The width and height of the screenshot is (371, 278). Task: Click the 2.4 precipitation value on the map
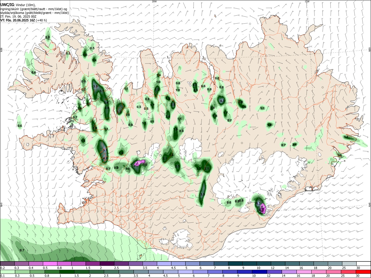[x=168, y=116]
